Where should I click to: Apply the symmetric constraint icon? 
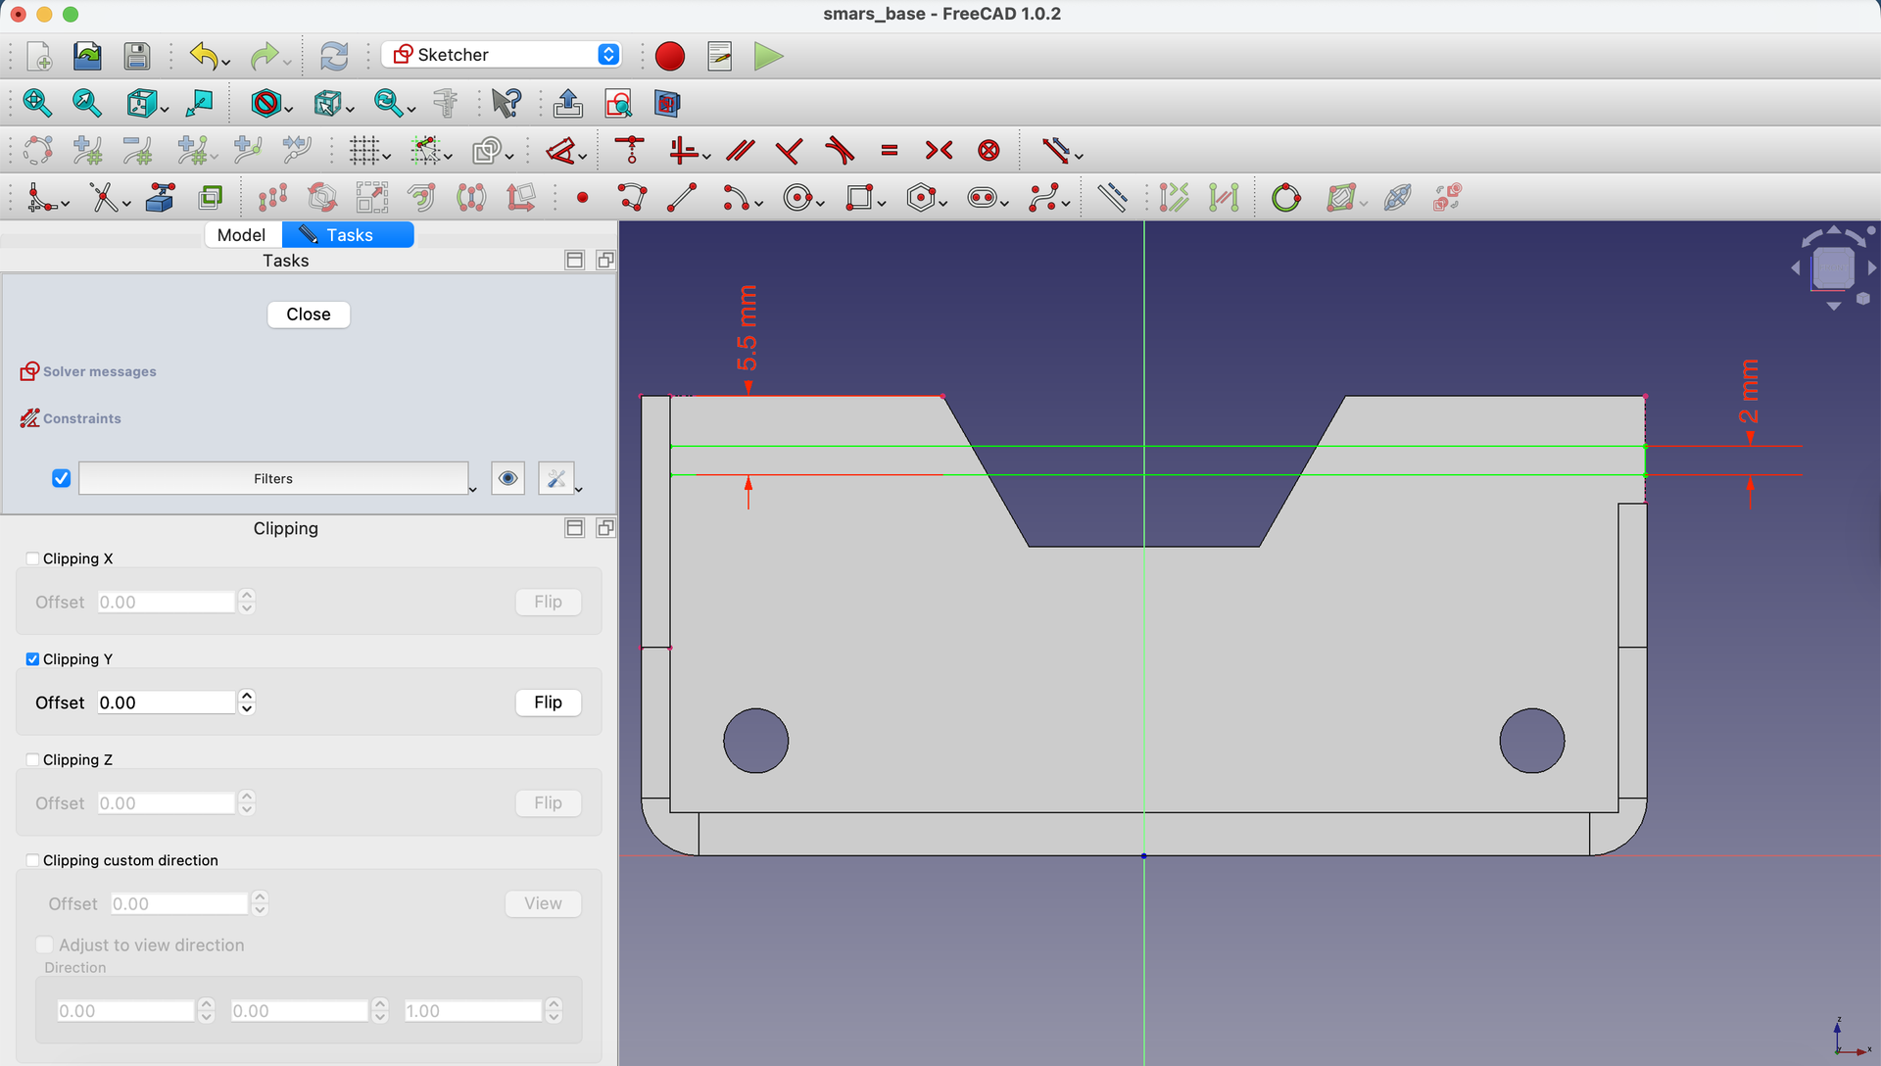[x=939, y=150]
